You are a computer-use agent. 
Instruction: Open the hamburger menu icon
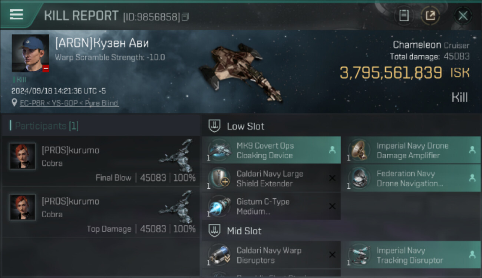coord(16,14)
